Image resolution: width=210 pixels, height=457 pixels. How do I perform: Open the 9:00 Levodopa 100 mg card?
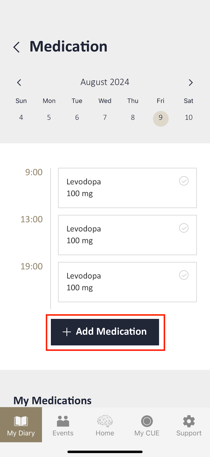tap(120, 188)
